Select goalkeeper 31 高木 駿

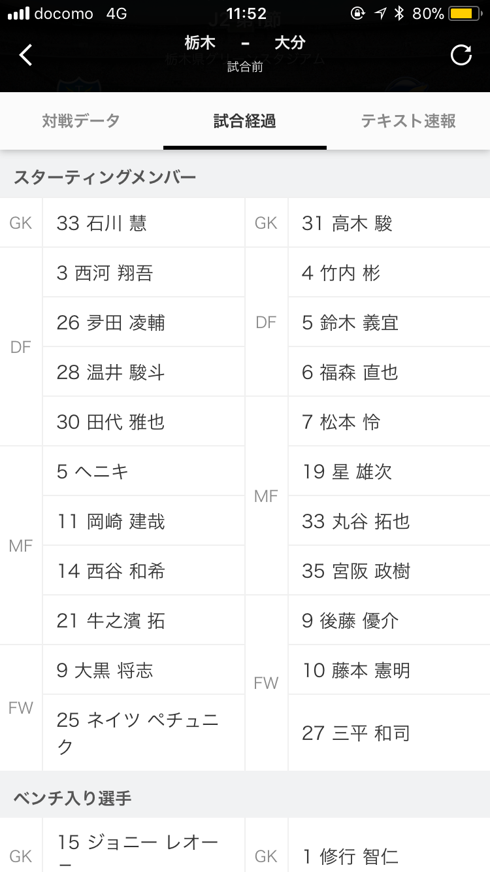389,223
